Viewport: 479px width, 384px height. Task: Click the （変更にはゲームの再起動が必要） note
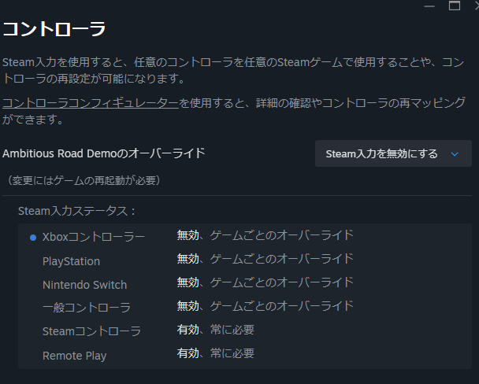point(84,180)
